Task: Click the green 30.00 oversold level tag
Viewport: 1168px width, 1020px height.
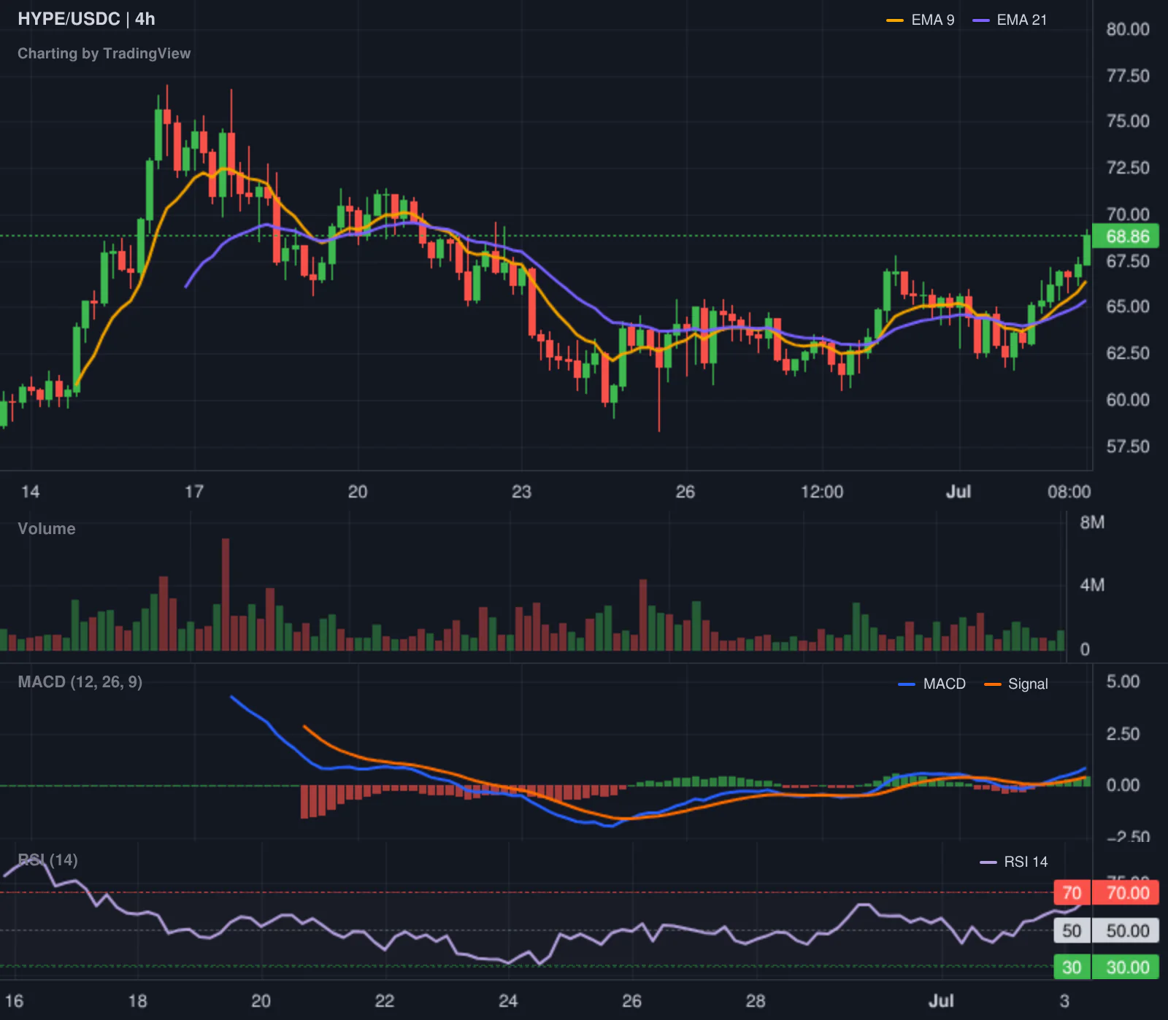Action: (x=1126, y=967)
